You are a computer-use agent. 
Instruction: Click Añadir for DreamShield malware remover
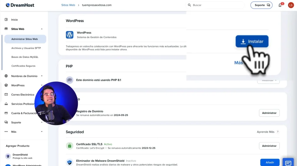270,163
